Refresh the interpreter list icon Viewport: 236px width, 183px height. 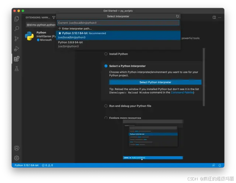coord(178,16)
